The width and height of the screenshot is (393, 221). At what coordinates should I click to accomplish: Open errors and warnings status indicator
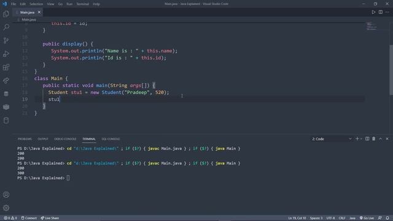[x=10, y=218]
